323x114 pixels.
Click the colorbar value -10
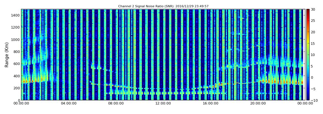[x=314, y=100]
